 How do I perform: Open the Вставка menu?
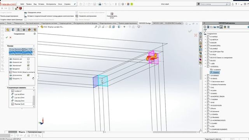coord(41,4)
